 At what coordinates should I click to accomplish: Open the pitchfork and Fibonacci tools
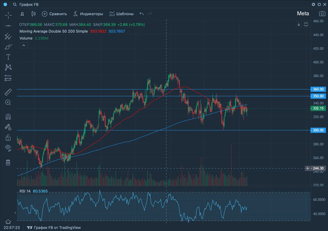tap(8, 36)
